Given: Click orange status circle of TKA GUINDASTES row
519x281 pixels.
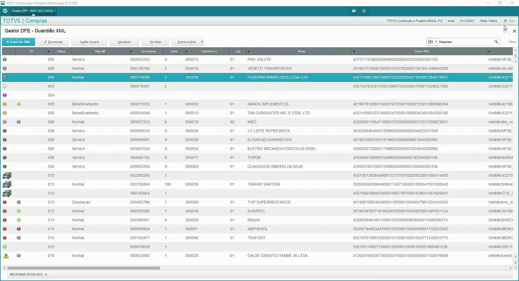Looking at the screenshot, I should tap(5, 113).
